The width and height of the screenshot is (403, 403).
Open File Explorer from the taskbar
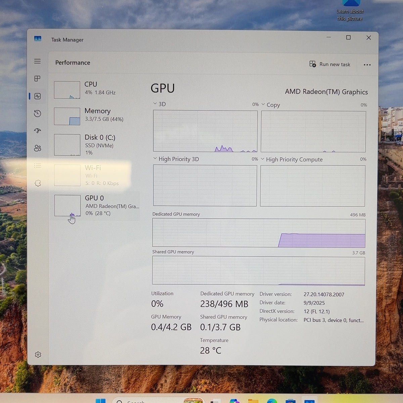[x=253, y=401]
